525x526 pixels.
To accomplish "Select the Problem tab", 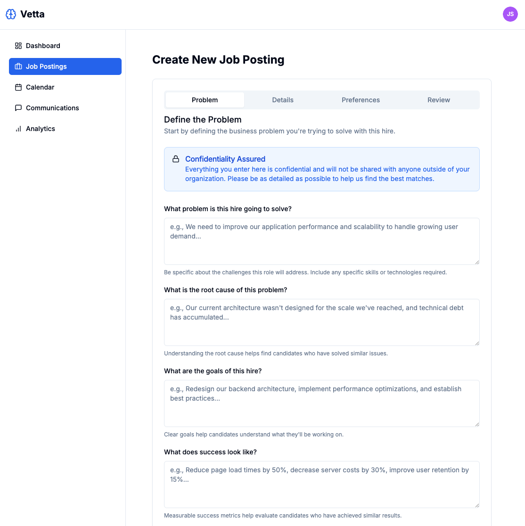I will pyautogui.click(x=205, y=100).
